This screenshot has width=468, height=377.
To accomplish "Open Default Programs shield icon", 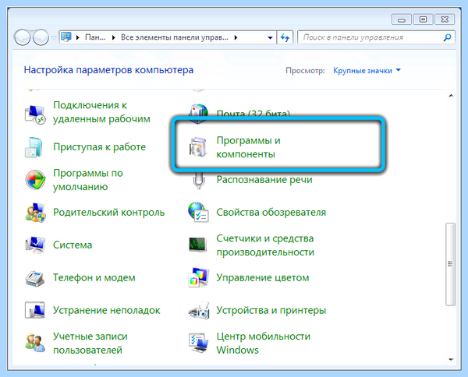I will [x=35, y=180].
